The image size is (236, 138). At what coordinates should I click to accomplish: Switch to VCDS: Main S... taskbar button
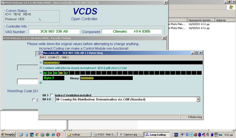[105, 134]
